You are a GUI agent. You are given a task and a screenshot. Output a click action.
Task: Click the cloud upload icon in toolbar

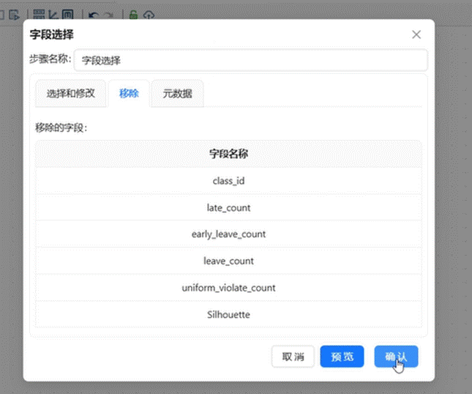pos(149,15)
